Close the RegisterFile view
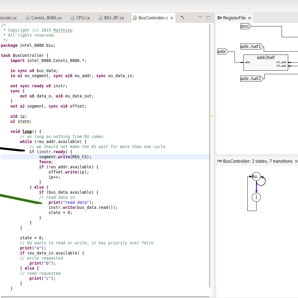This screenshot has width=298, height=298. 249,18
